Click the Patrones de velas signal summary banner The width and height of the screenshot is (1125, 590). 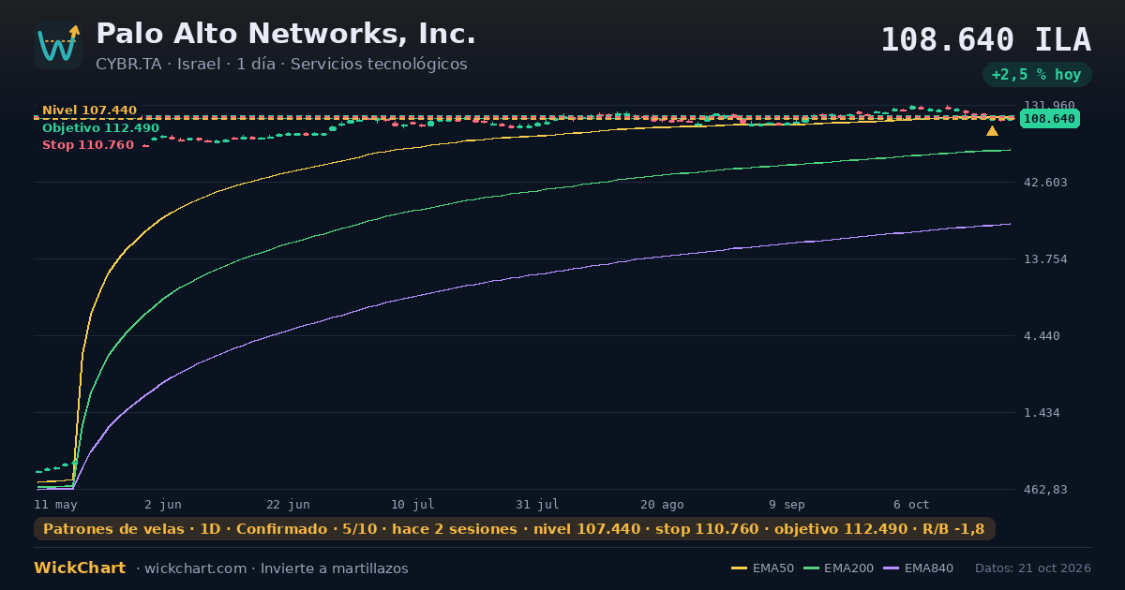[514, 529]
